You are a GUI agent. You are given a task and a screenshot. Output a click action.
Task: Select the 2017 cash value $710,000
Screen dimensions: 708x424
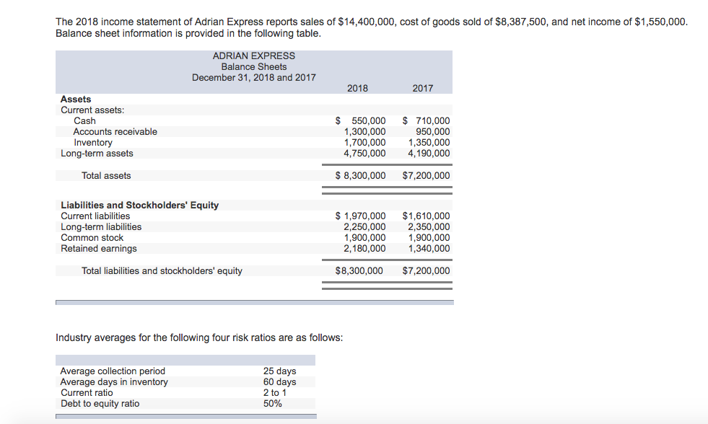427,121
